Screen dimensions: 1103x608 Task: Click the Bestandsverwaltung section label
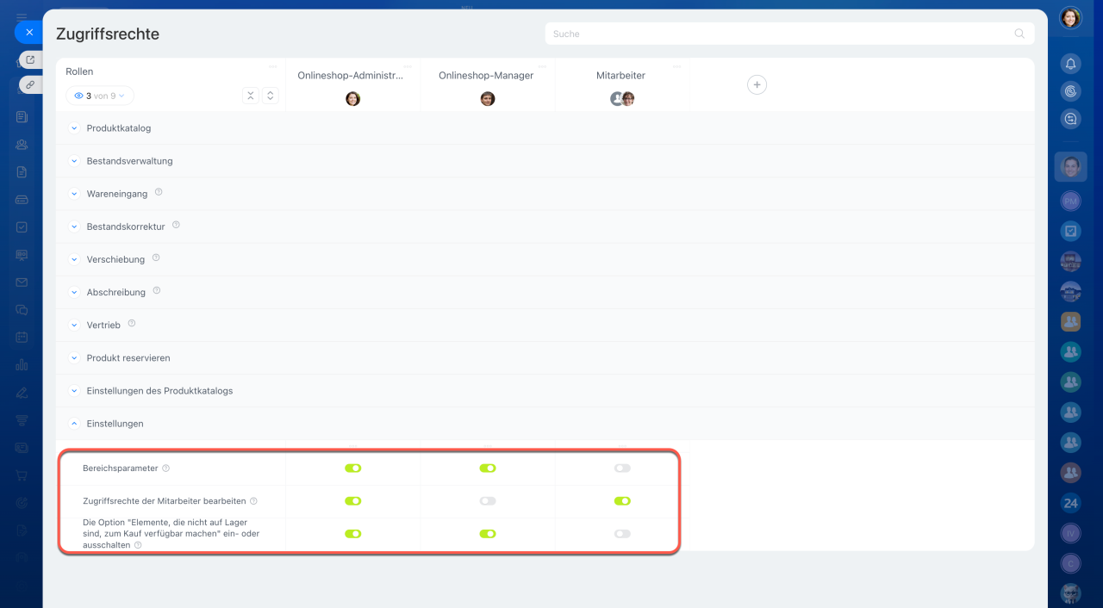(129, 161)
